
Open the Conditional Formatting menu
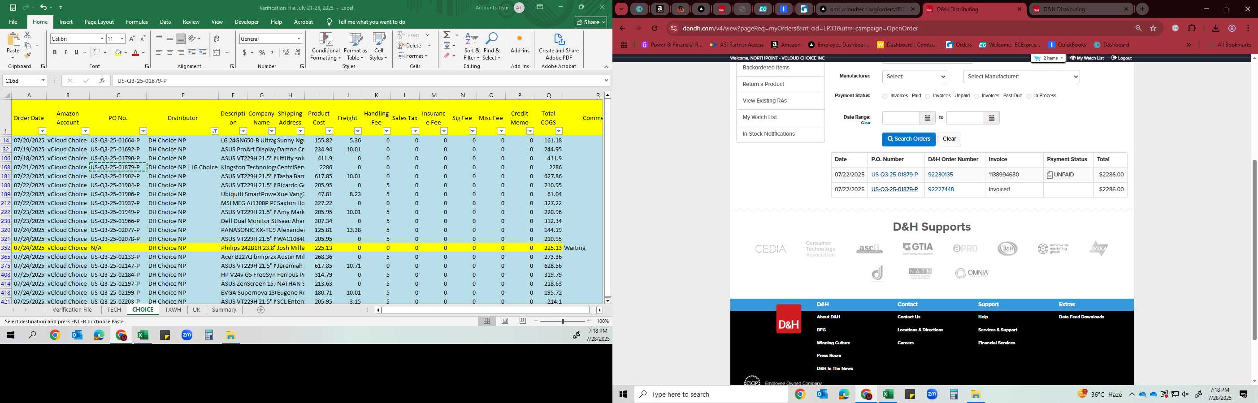pos(326,47)
